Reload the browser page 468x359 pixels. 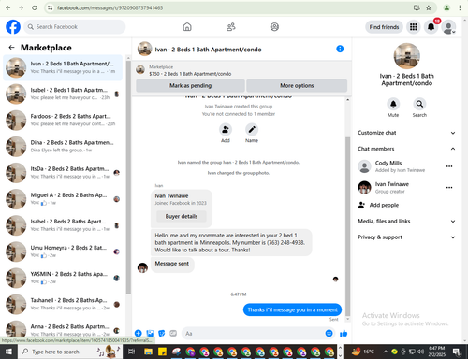tap(35, 7)
